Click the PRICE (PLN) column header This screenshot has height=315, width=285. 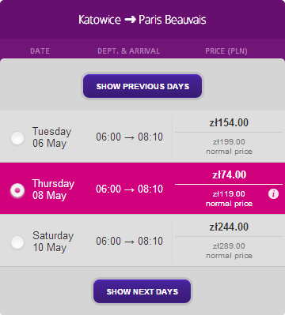[x=226, y=51]
